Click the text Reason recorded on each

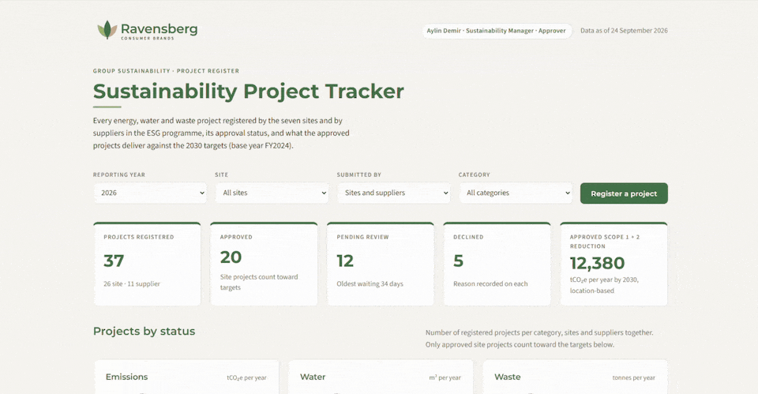pos(490,283)
